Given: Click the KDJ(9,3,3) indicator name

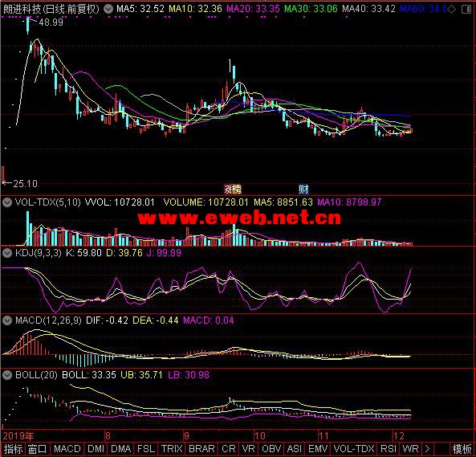Looking at the screenshot, I should tap(39, 253).
